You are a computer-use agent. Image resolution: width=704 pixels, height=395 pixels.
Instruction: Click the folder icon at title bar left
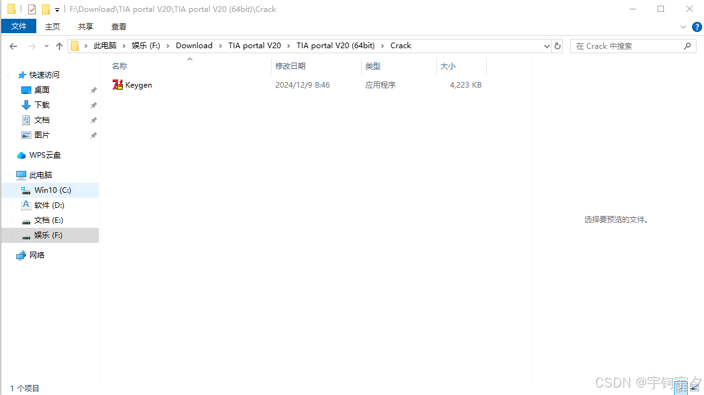pyautogui.click(x=12, y=9)
